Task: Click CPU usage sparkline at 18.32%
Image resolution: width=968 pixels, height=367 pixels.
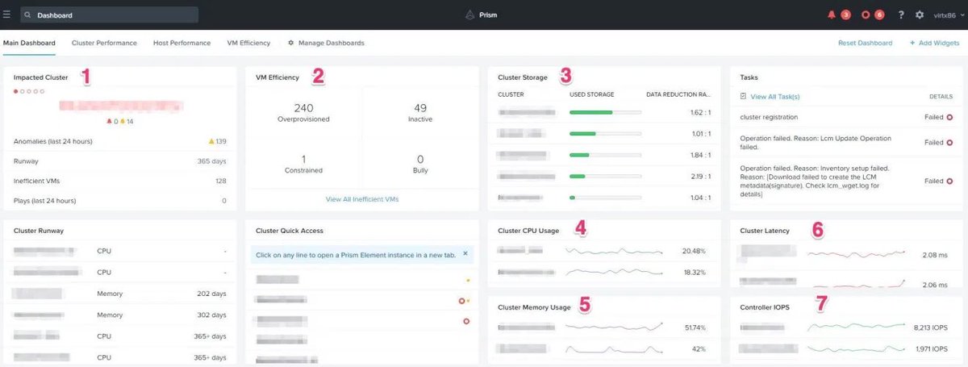Action: click(614, 273)
